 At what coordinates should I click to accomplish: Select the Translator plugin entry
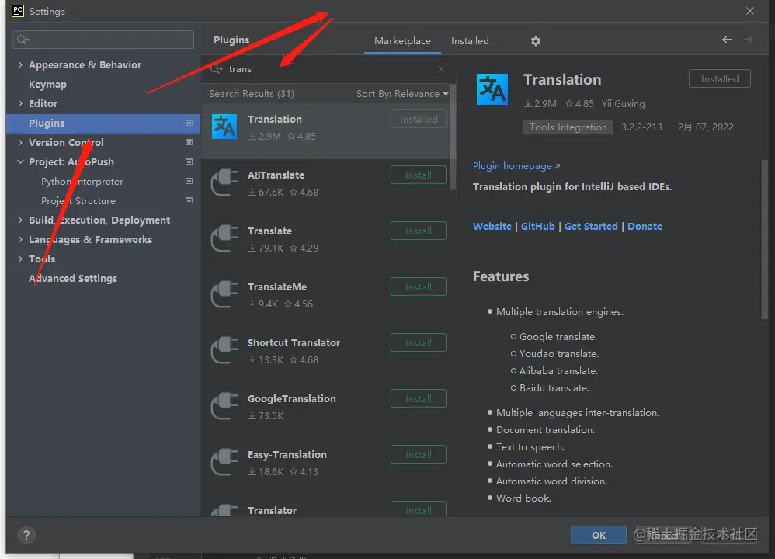pyautogui.click(x=325, y=509)
